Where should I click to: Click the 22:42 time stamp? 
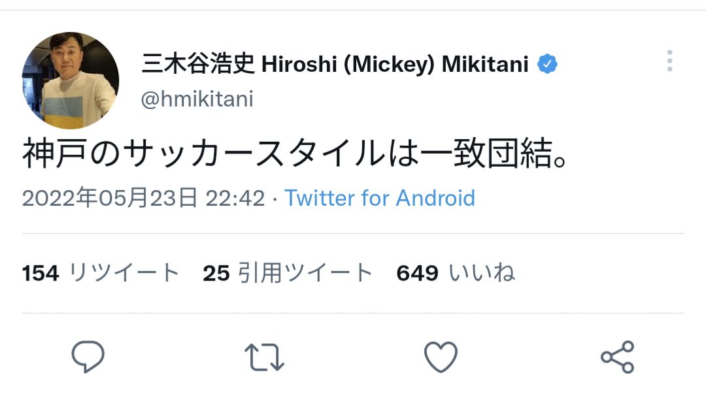(x=235, y=198)
